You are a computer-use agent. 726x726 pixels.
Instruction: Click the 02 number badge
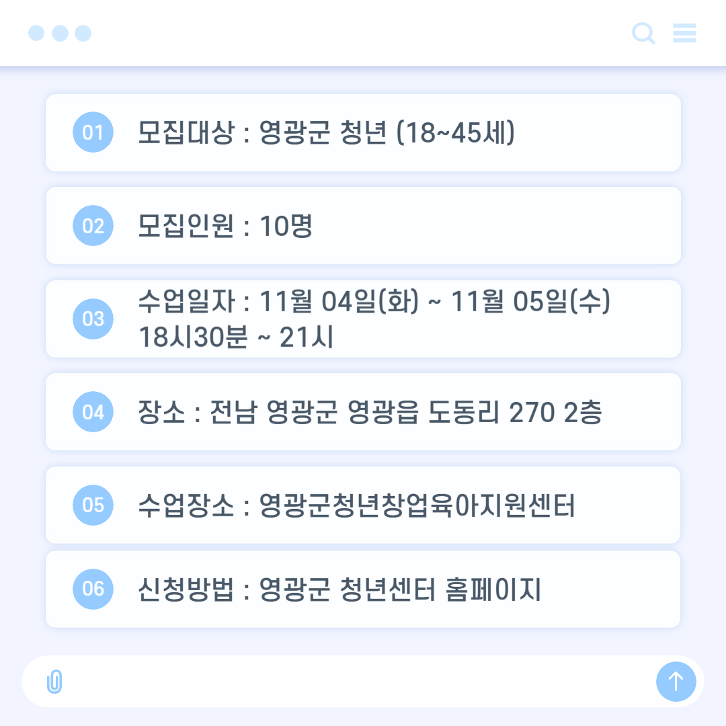pos(93,225)
